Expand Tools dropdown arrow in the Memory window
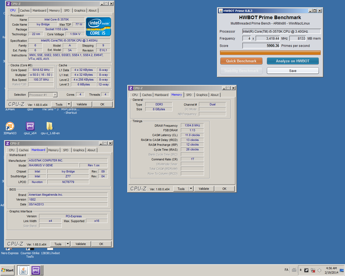This screenshot has height=276, width=345. (x=191, y=189)
